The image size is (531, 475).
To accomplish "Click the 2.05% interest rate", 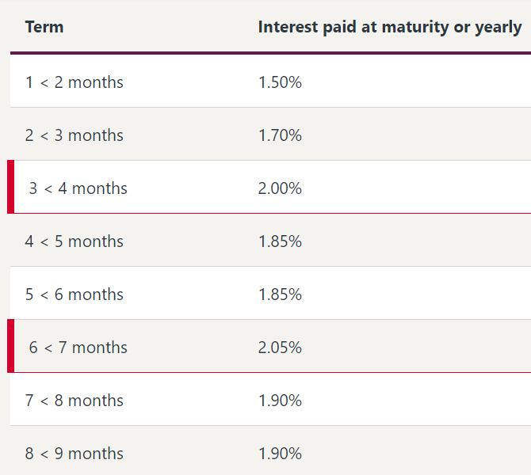I will click(x=280, y=348).
